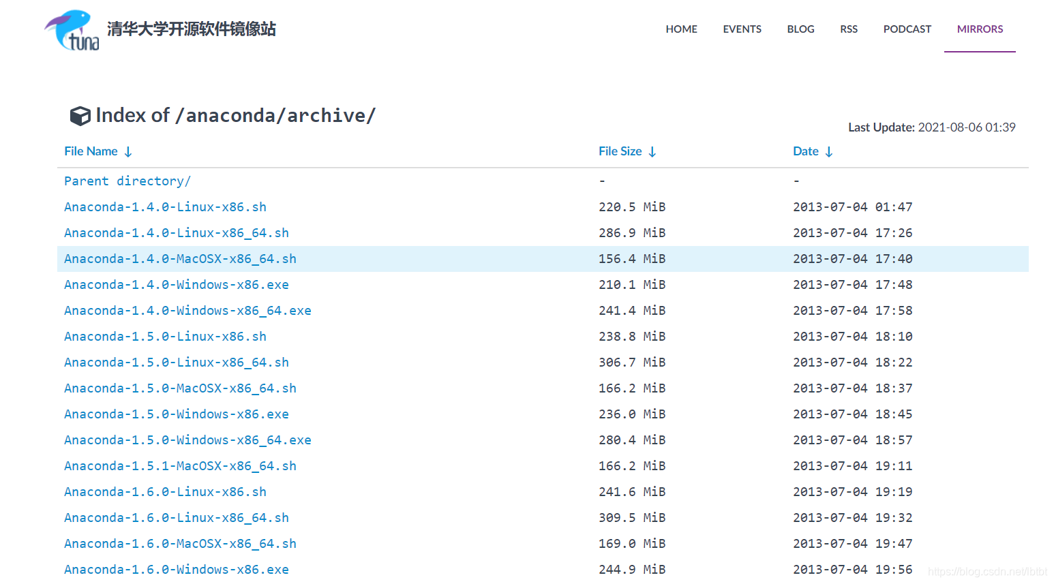Select the 156.4 MiB size cell
The height and width of the screenshot is (584, 1054).
[x=632, y=259]
